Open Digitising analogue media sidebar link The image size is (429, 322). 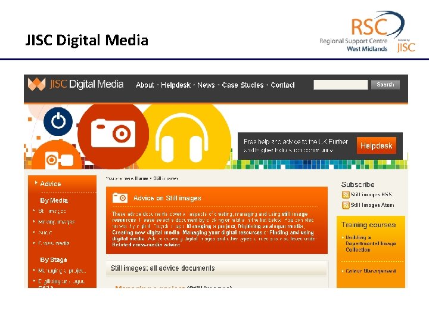[61, 284]
